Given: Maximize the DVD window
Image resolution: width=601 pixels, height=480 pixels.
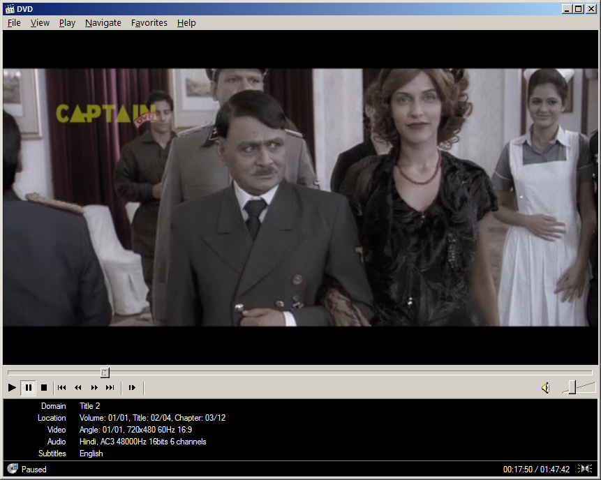Looking at the screenshot, I should coord(579,9).
